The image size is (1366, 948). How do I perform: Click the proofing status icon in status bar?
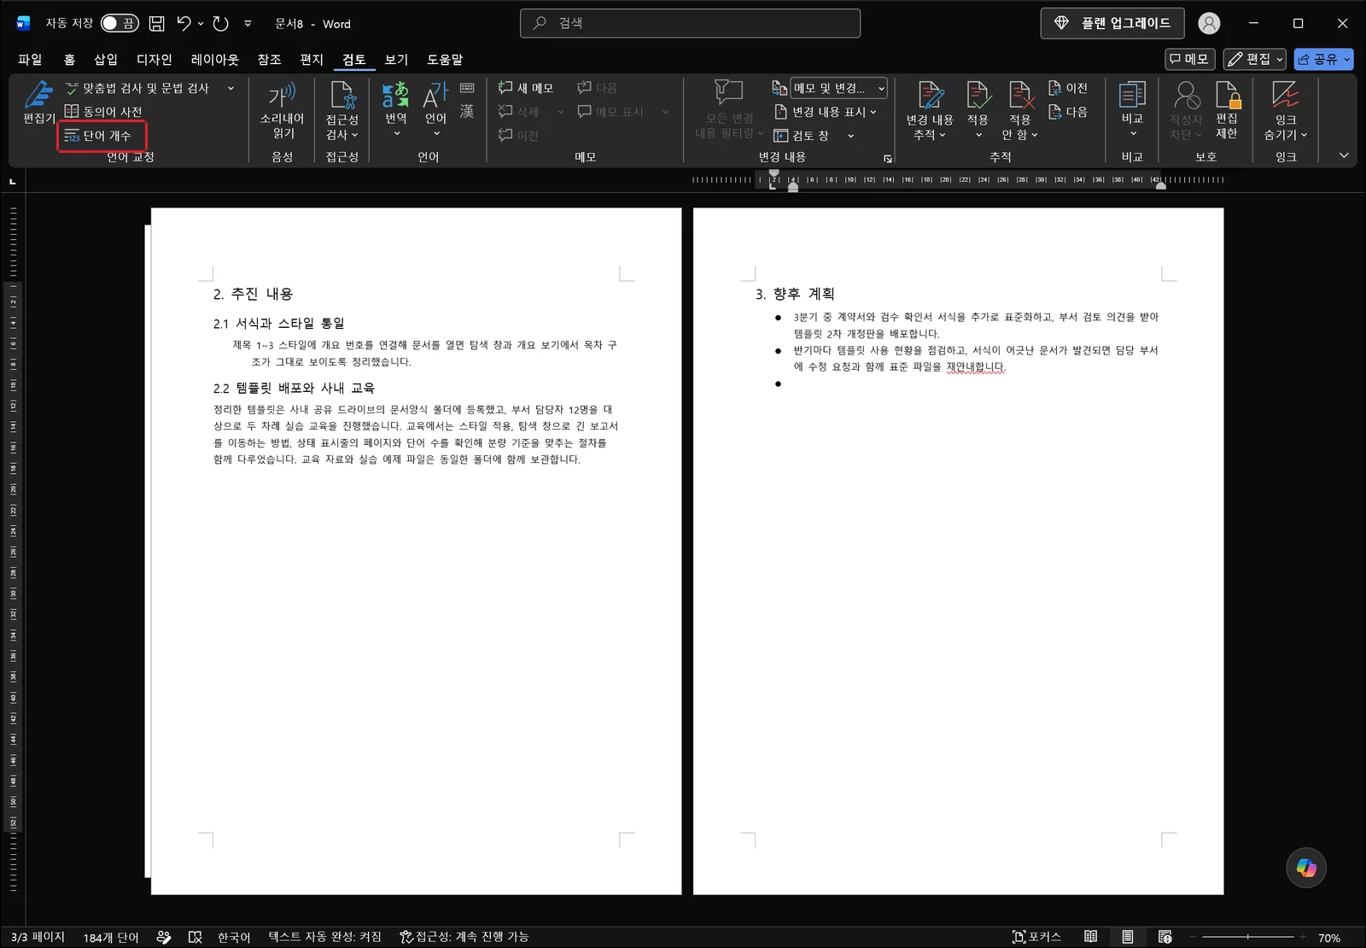pos(164,937)
